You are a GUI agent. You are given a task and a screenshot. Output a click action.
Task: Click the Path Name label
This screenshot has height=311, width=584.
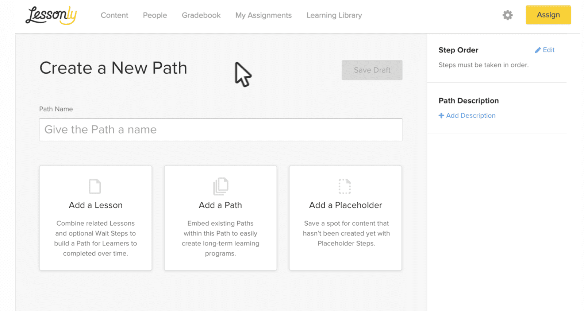pyautogui.click(x=56, y=109)
